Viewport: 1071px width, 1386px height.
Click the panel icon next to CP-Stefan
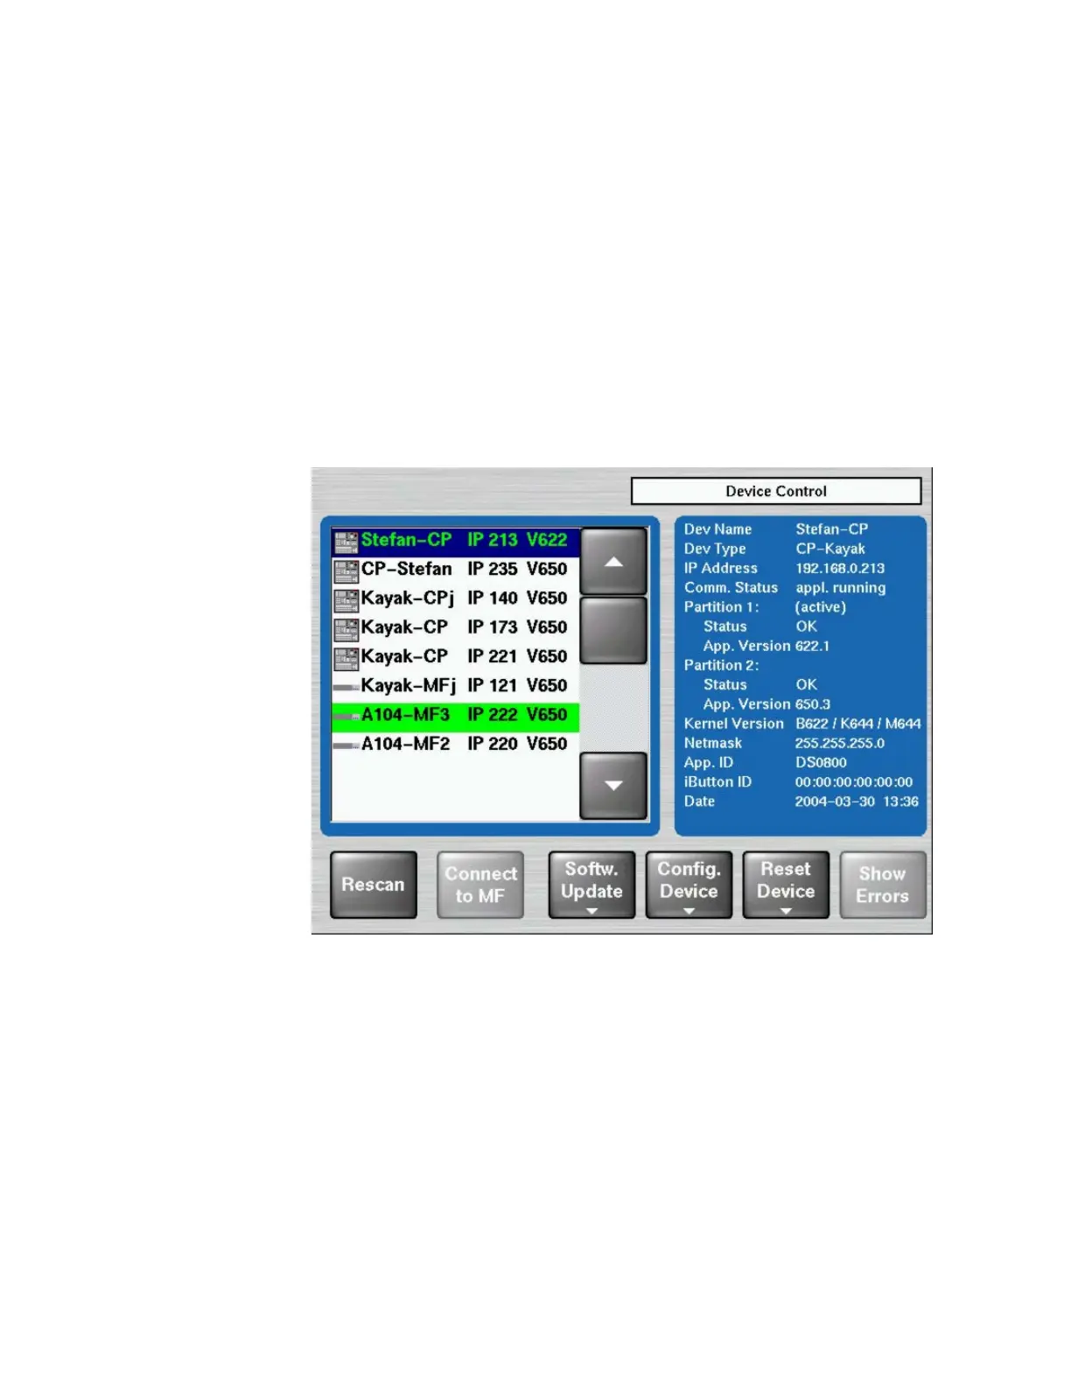346,570
